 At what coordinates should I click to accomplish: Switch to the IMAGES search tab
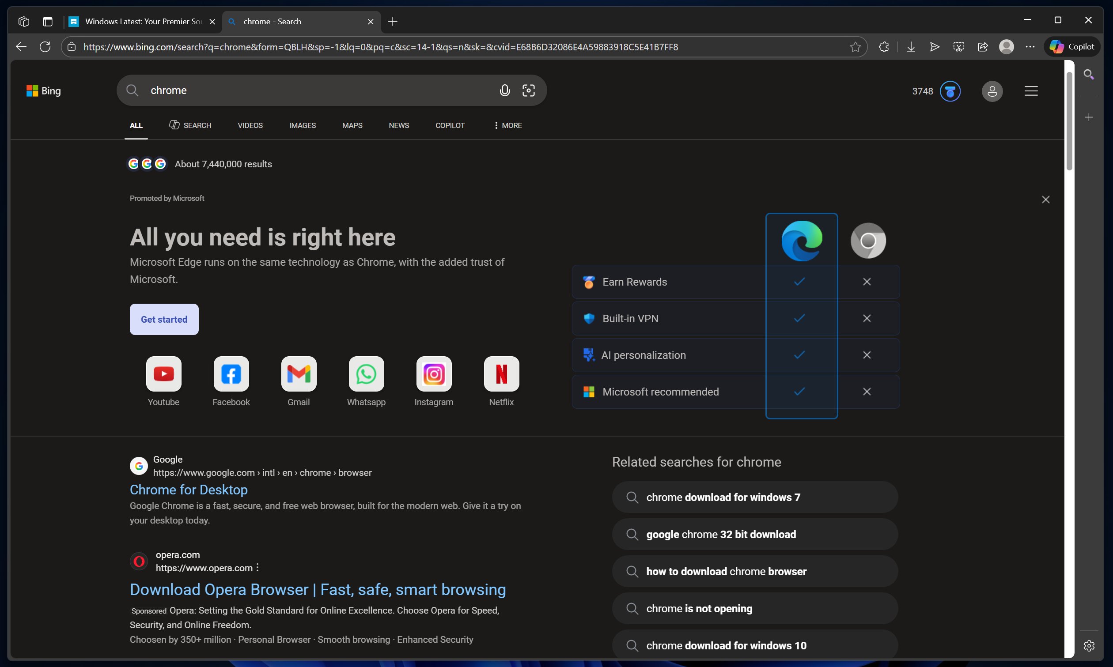click(302, 125)
